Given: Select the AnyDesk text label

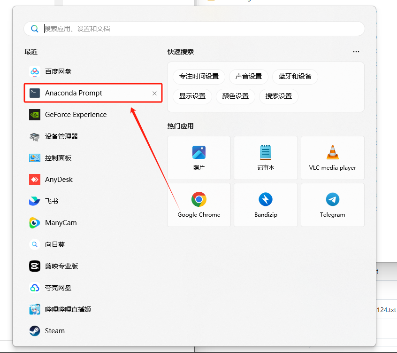Looking at the screenshot, I should (59, 180).
